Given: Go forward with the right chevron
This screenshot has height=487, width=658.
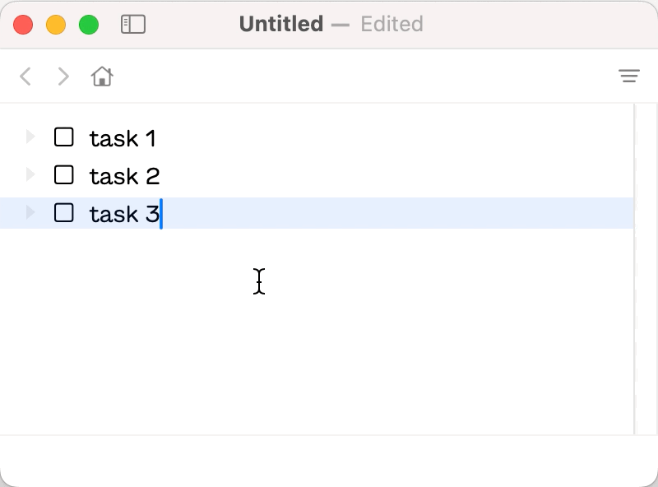Looking at the screenshot, I should [63, 77].
